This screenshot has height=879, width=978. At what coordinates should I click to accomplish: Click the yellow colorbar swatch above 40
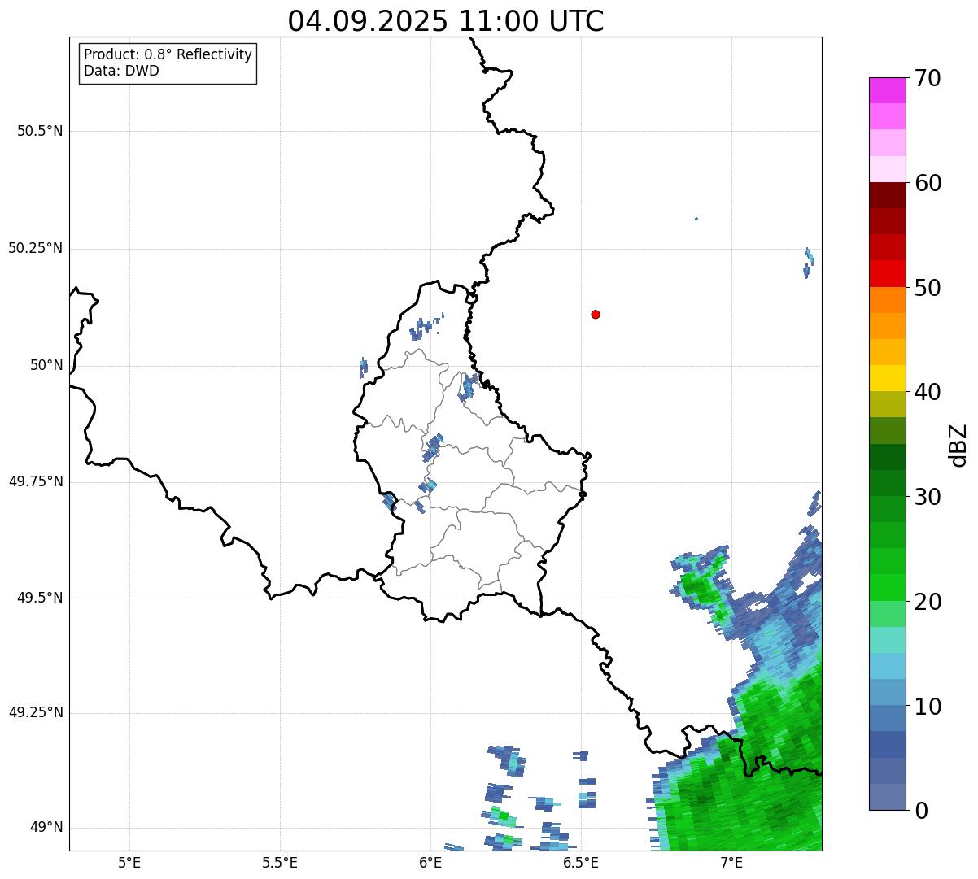(887, 378)
